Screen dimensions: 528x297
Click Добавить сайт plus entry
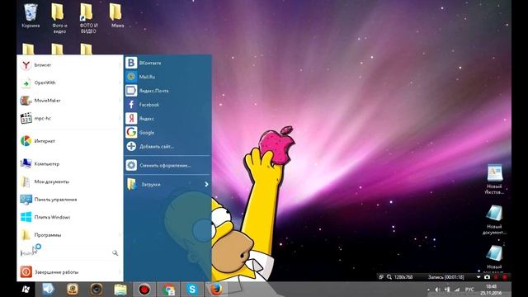pyautogui.click(x=167, y=147)
